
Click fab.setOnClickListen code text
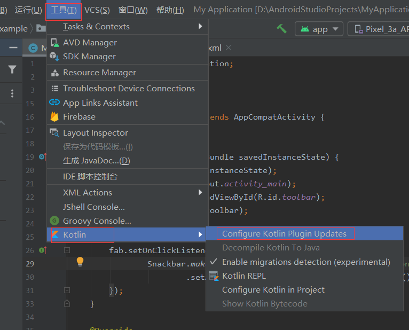(157, 250)
